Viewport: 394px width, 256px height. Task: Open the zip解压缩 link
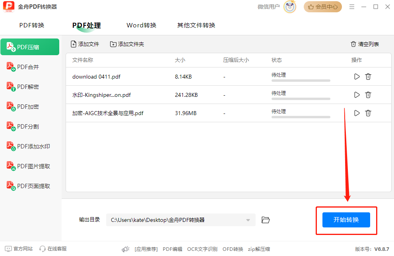pyautogui.click(x=259, y=249)
